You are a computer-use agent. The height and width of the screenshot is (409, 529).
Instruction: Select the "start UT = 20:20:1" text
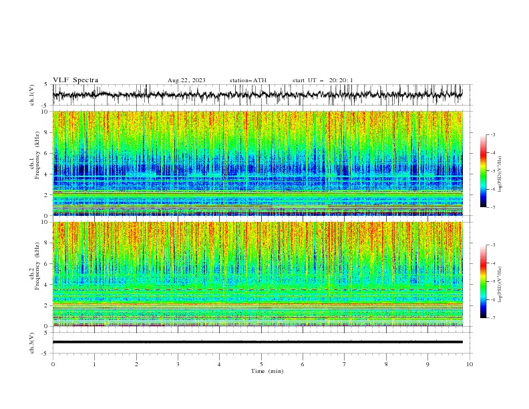[x=323, y=80]
